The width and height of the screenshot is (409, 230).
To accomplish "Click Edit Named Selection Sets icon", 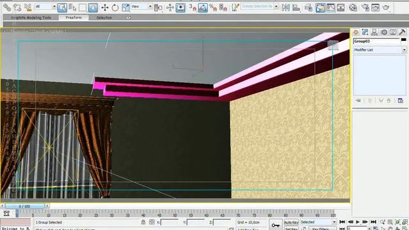I will point(235,8).
